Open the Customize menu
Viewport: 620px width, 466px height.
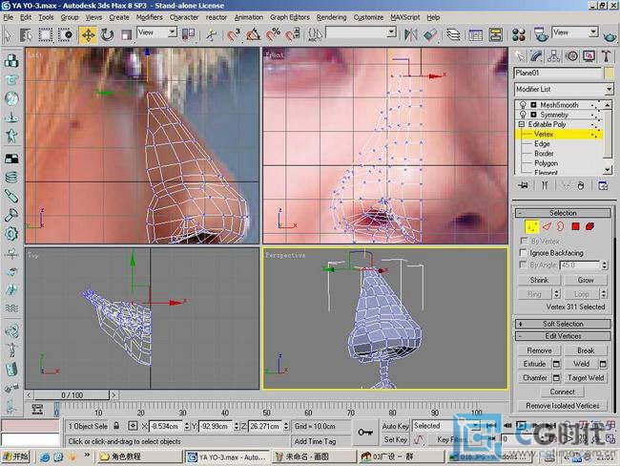[x=368, y=17]
